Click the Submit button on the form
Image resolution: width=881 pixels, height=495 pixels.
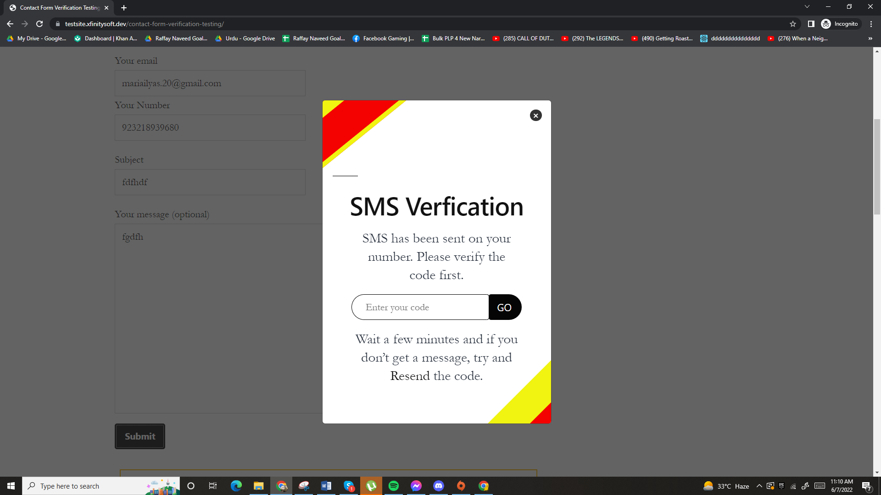click(x=140, y=436)
